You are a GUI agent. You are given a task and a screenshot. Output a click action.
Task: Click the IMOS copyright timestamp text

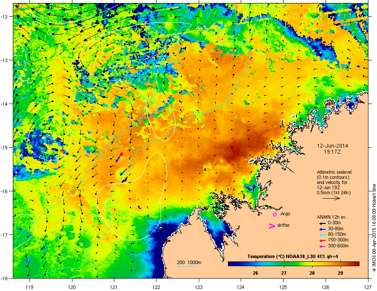374,228
